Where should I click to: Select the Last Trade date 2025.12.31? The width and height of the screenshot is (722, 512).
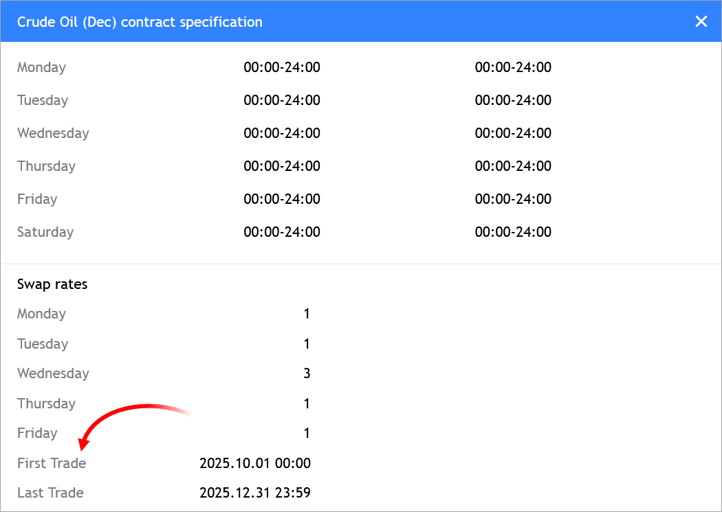254,493
